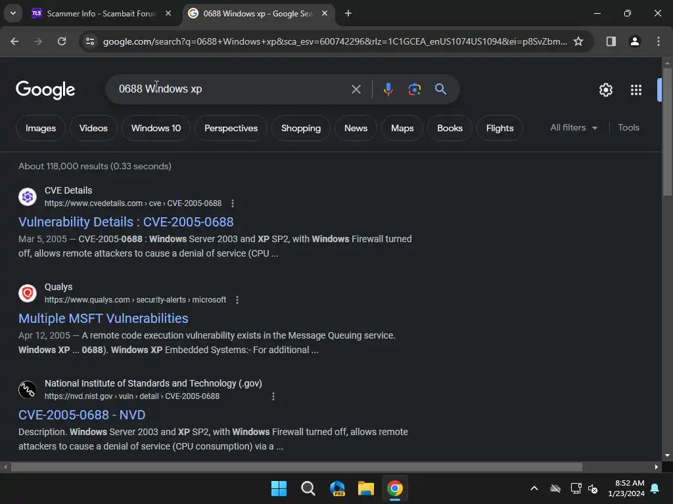This screenshot has height=504, width=673.
Task: Show hidden system tray icons
Action: coord(534,488)
